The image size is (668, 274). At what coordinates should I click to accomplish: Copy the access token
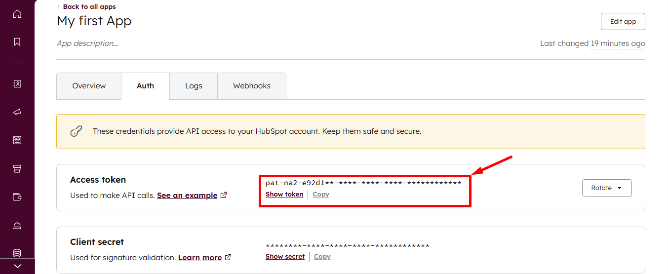pyautogui.click(x=321, y=195)
